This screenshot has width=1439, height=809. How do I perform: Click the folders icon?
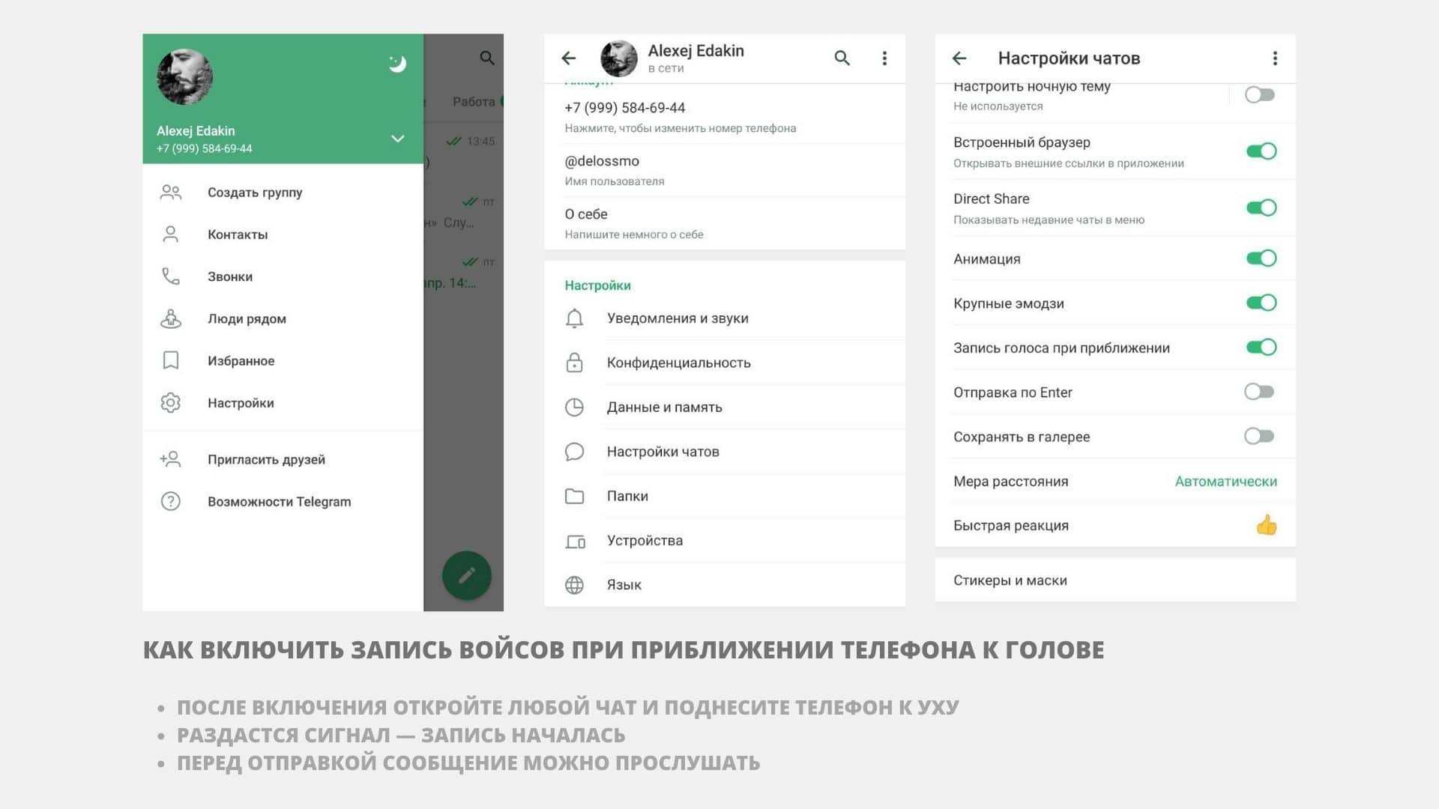(574, 496)
